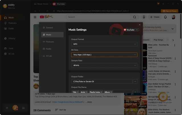Viewport: 182px width, 115px height.
Task: Open the comments Sort by menu
Action: (60, 110)
